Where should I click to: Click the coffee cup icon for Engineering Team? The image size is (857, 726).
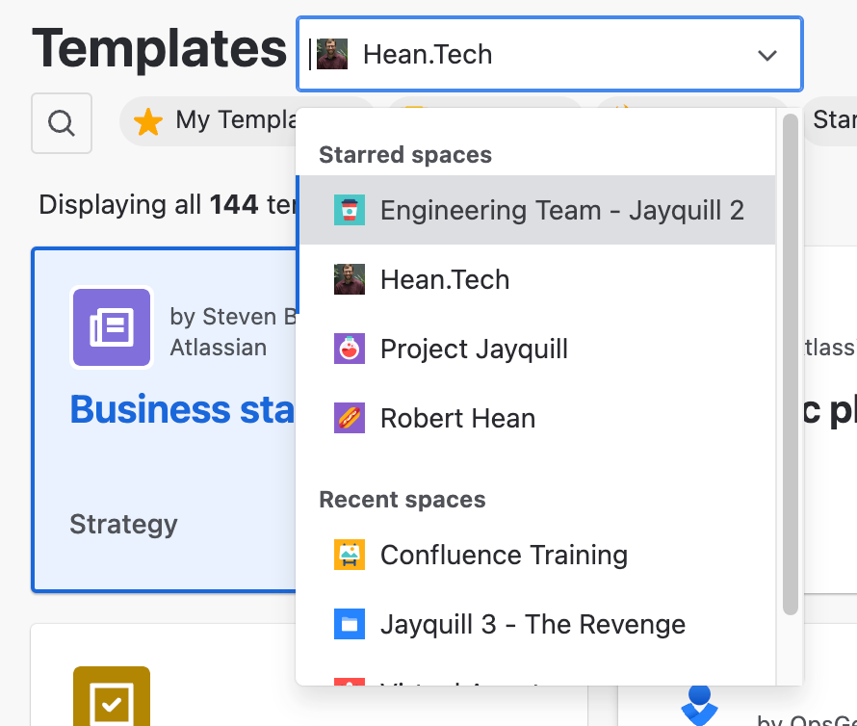point(350,210)
